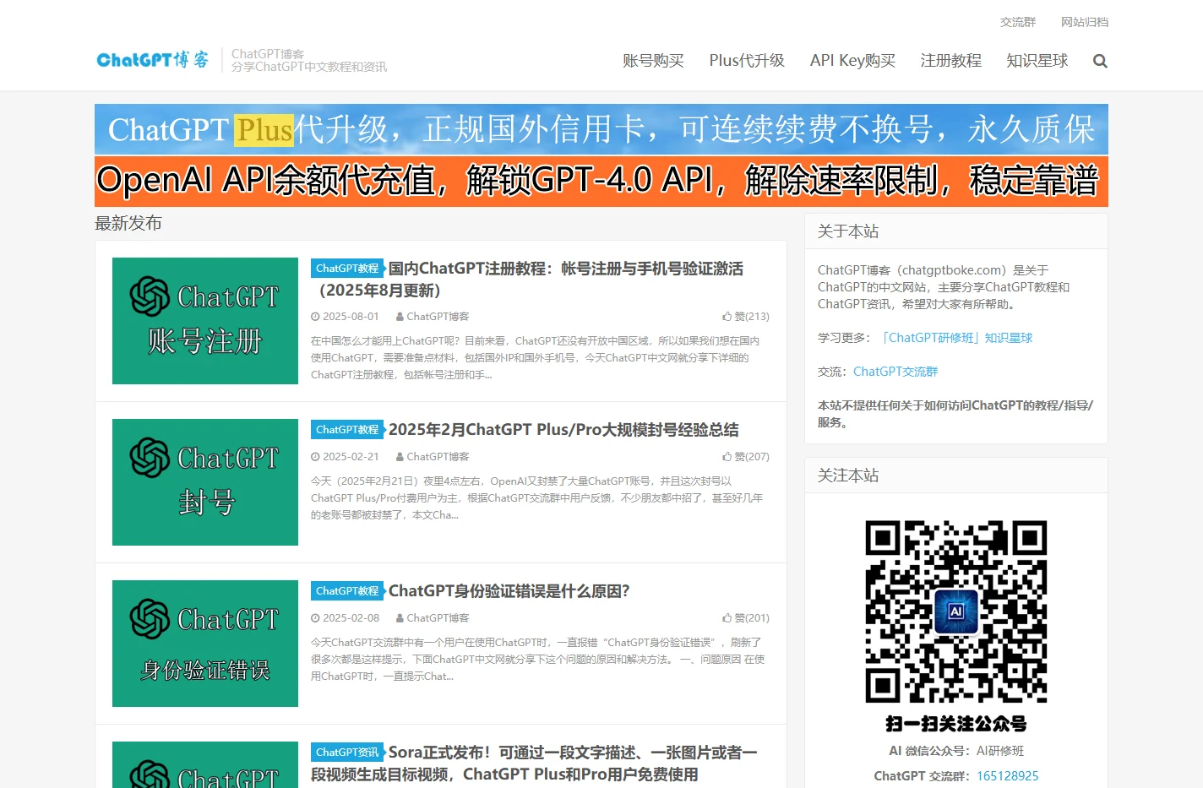Open 账号购买 menu item

click(653, 61)
